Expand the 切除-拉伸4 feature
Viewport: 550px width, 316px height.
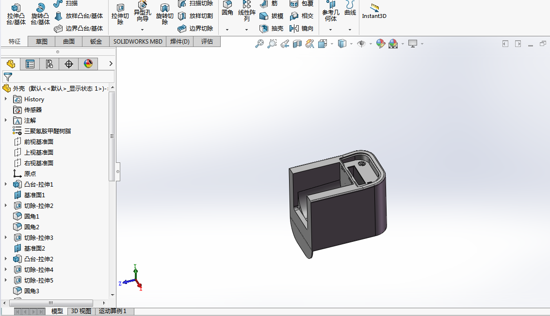coord(6,269)
